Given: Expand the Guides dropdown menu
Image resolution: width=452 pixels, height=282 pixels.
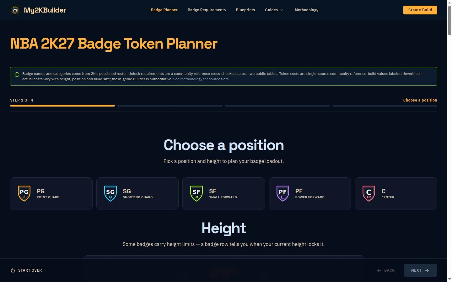Looking at the screenshot, I should [274, 10].
